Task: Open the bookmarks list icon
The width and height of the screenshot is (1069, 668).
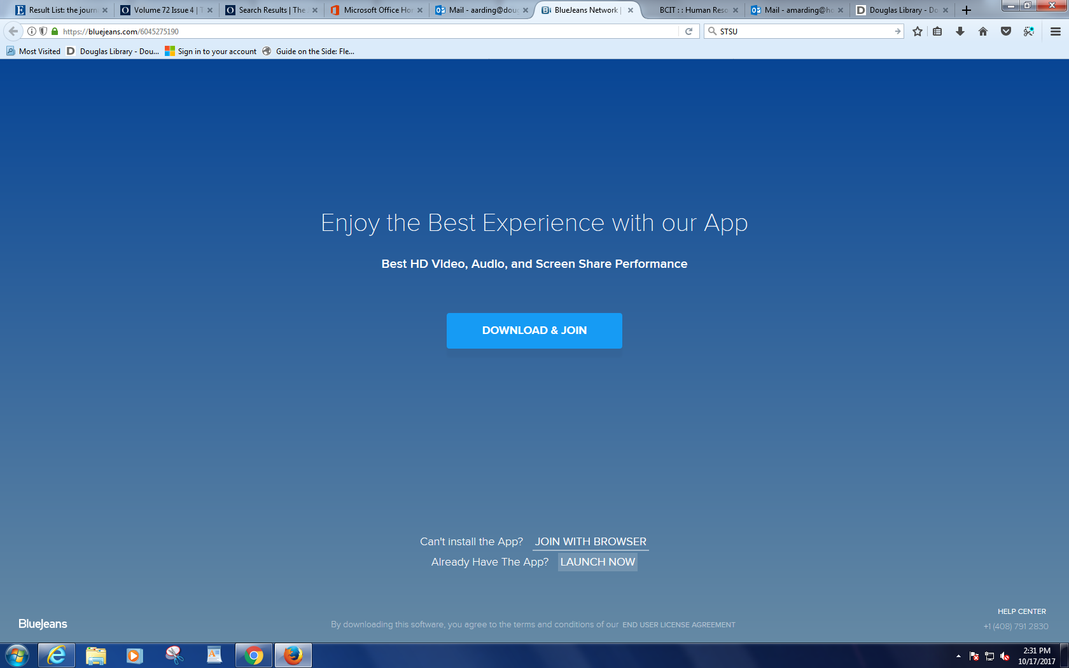Action: tap(937, 31)
